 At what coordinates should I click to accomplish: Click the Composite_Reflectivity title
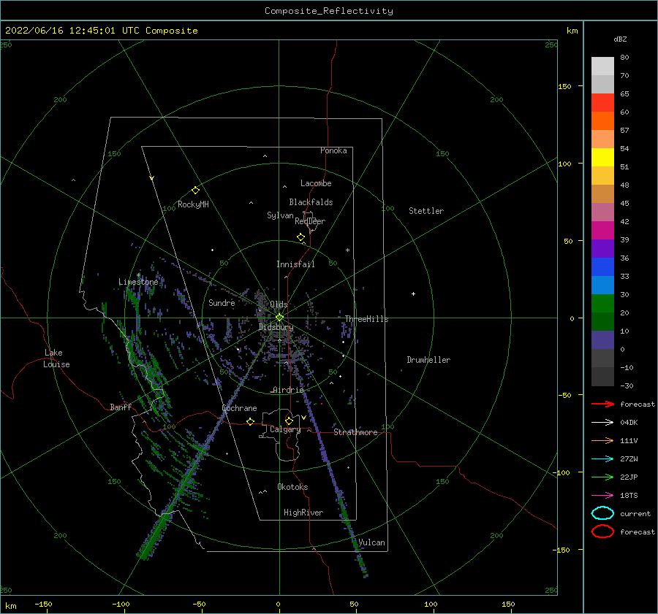[x=329, y=11]
